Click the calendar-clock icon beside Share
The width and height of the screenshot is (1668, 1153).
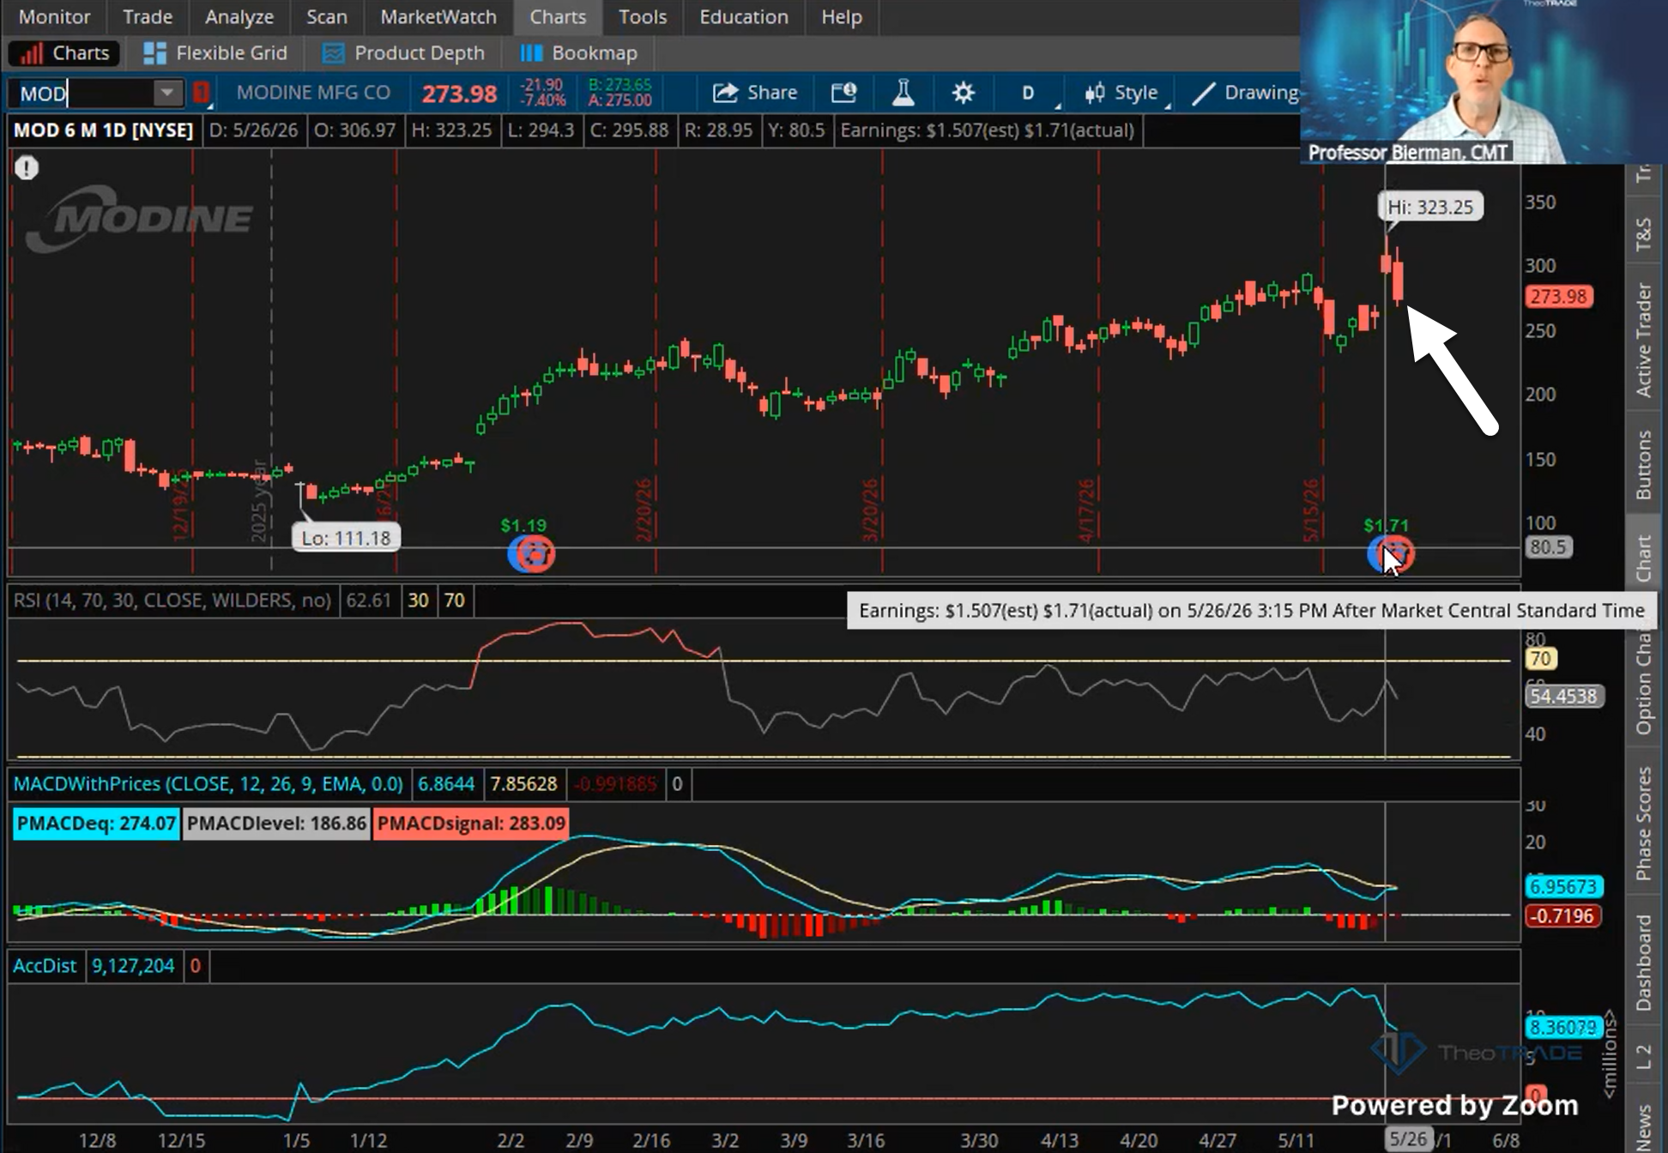point(843,93)
